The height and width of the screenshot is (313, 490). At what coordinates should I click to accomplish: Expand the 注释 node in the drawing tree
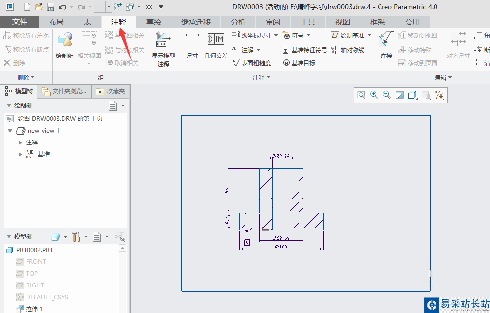click(x=20, y=142)
